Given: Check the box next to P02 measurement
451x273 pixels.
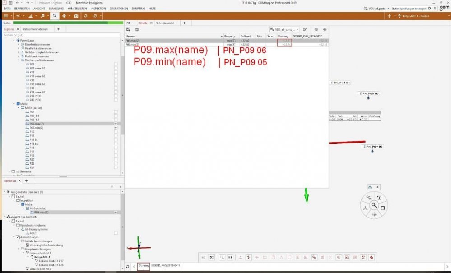Looking at the screenshot, I should pyautogui.click(x=116, y=112).
